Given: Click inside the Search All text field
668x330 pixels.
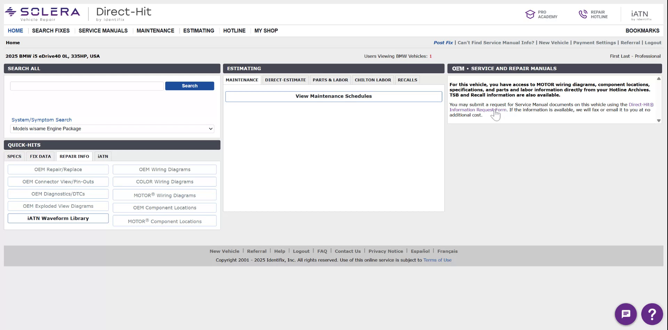Looking at the screenshot, I should click(x=86, y=85).
